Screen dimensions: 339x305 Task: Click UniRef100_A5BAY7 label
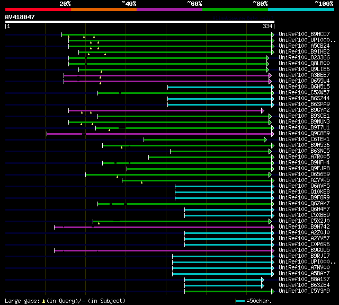tap(304, 274)
